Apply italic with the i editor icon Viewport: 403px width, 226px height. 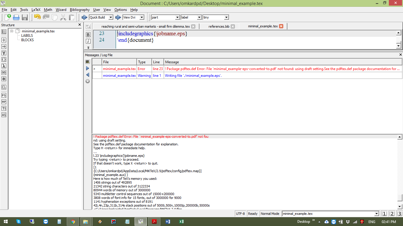88,41
